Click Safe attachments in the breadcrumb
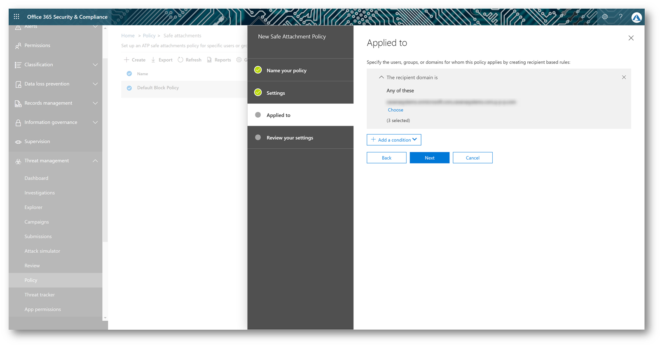This screenshot has height=347, width=662. (182, 36)
